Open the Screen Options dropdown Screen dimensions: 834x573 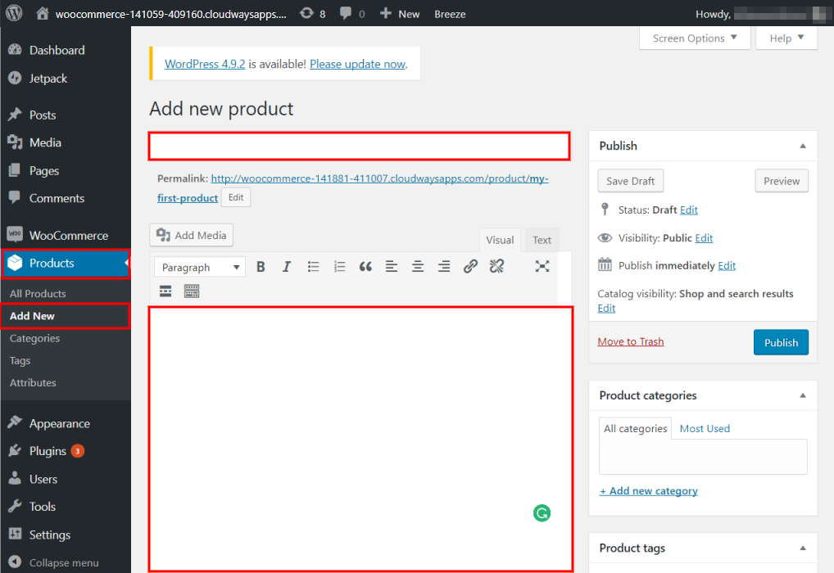(695, 38)
